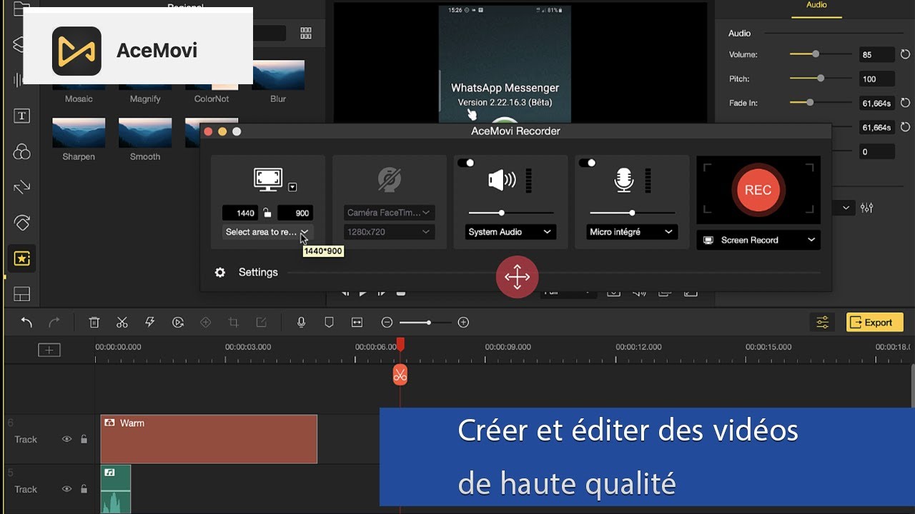This screenshot has width=915, height=514.
Task: Click the Undo arrow in timeline toolbar
Action: [26, 323]
